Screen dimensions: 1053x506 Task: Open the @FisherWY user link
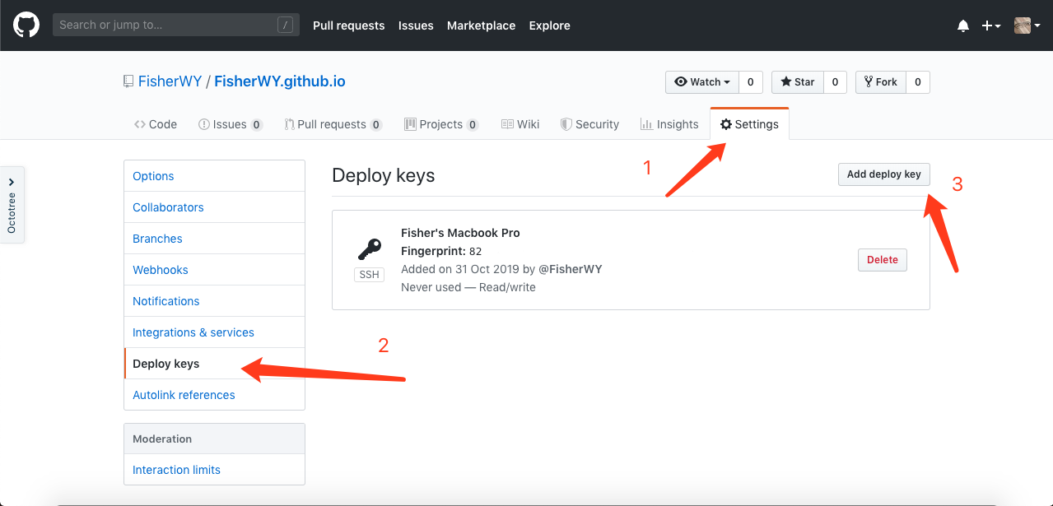click(571, 269)
